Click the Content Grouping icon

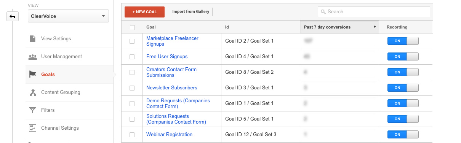pyautogui.click(x=33, y=92)
